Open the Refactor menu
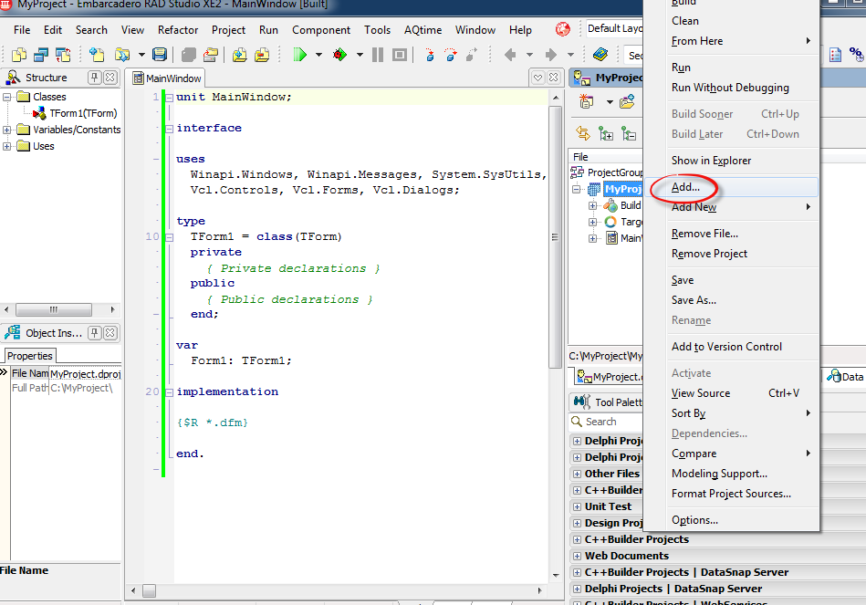The image size is (866, 605). tap(178, 30)
